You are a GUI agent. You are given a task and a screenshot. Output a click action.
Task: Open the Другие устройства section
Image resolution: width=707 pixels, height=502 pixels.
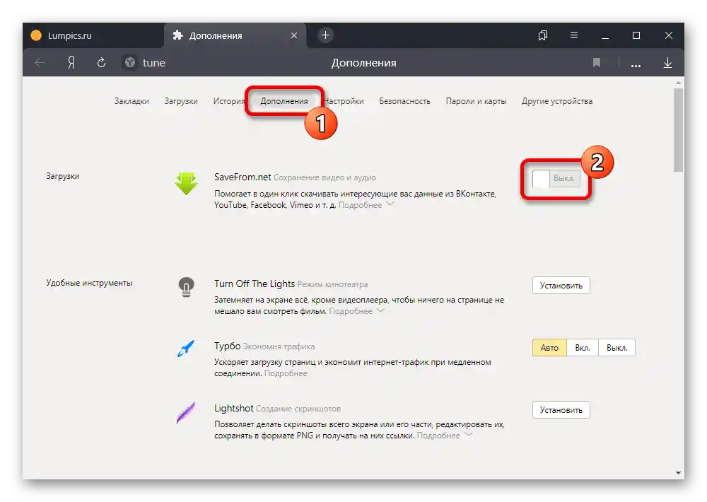tap(557, 101)
